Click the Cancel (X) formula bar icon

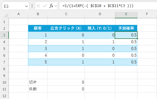(38, 6)
